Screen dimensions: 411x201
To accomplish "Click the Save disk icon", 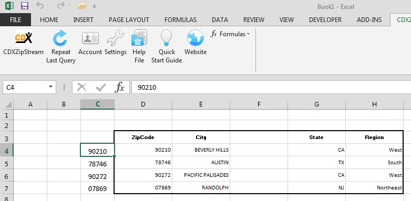I will click(25, 6).
